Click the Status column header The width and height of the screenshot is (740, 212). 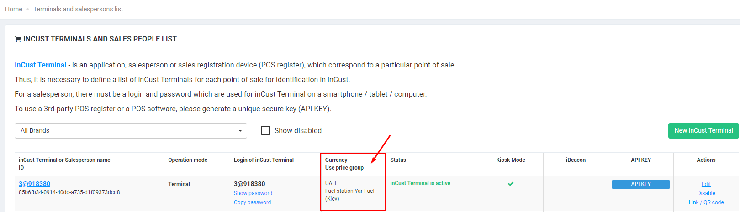pyautogui.click(x=398, y=160)
